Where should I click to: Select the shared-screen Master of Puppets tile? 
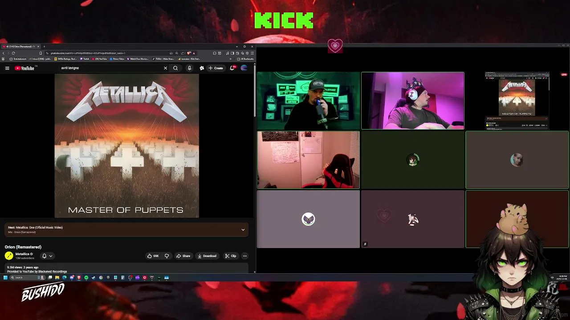[x=517, y=101]
